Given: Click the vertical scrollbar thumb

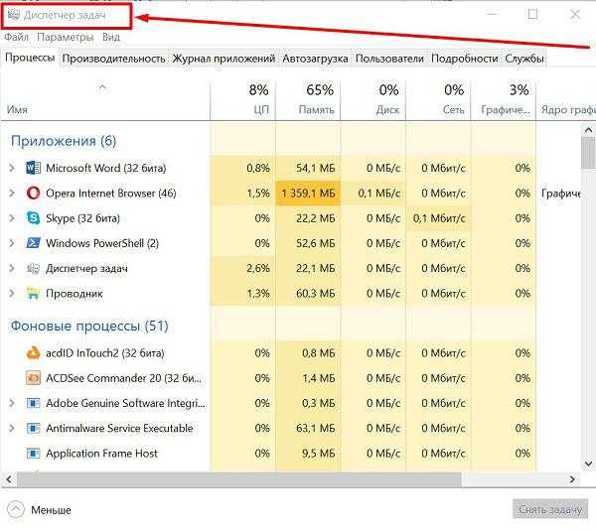Looking at the screenshot, I should click(588, 153).
